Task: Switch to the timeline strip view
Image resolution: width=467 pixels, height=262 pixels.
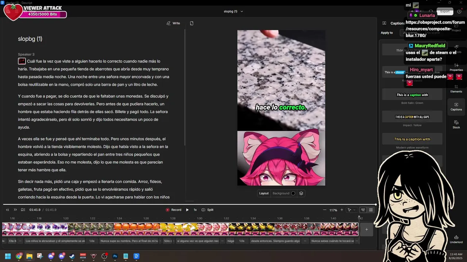Action: [363, 210]
